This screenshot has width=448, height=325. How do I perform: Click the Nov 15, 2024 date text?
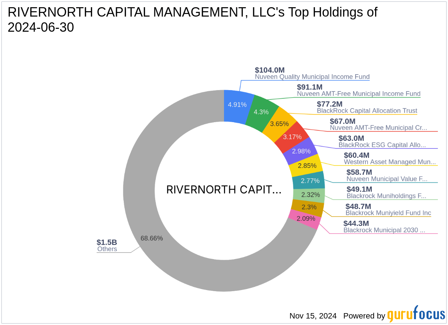tap(313, 316)
